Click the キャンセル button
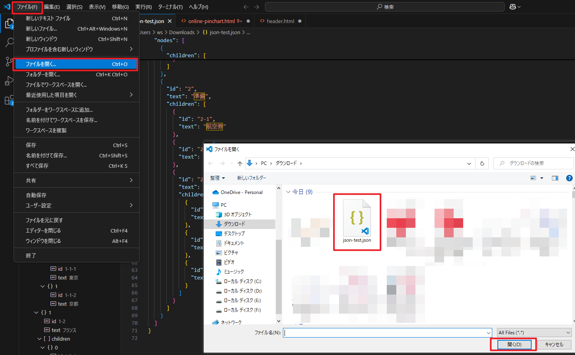The width and height of the screenshot is (575, 355). tap(554, 344)
